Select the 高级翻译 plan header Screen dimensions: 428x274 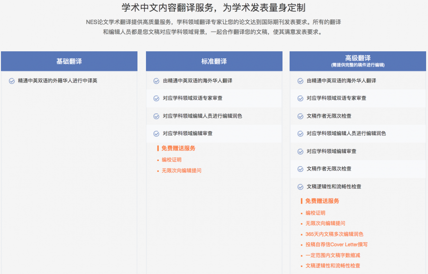pos(358,61)
